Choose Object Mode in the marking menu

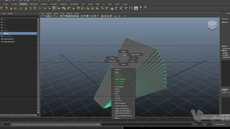coord(135,55)
